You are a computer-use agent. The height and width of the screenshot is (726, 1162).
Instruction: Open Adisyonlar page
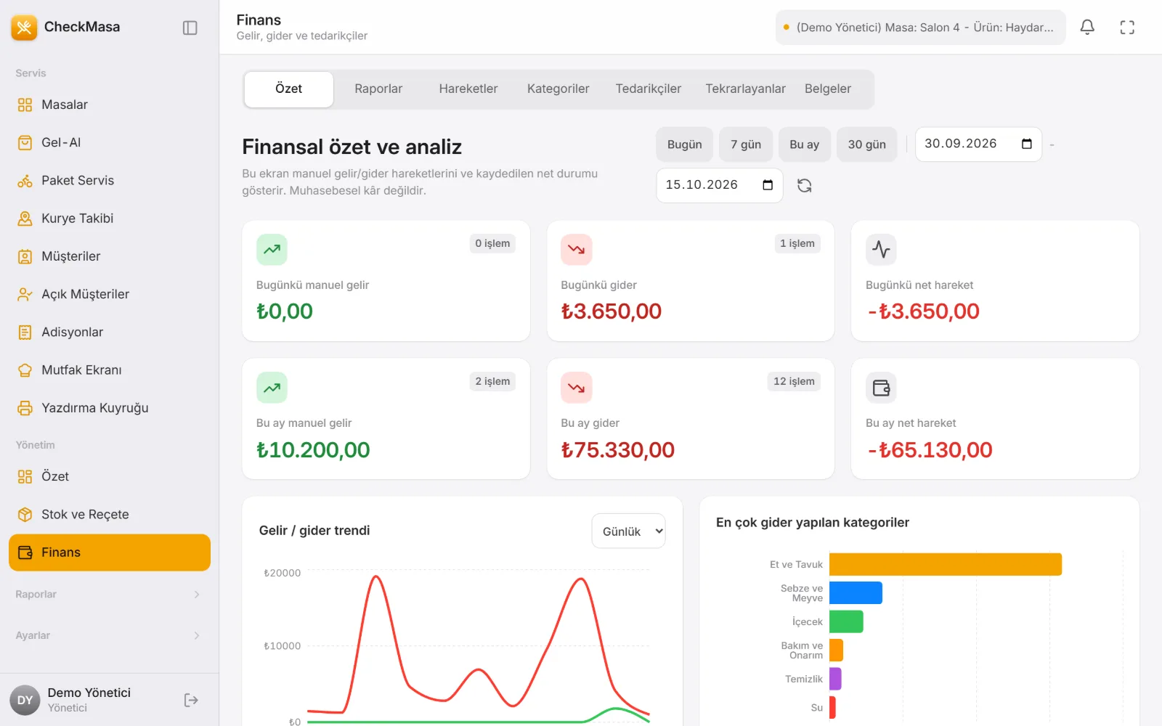[x=110, y=332]
